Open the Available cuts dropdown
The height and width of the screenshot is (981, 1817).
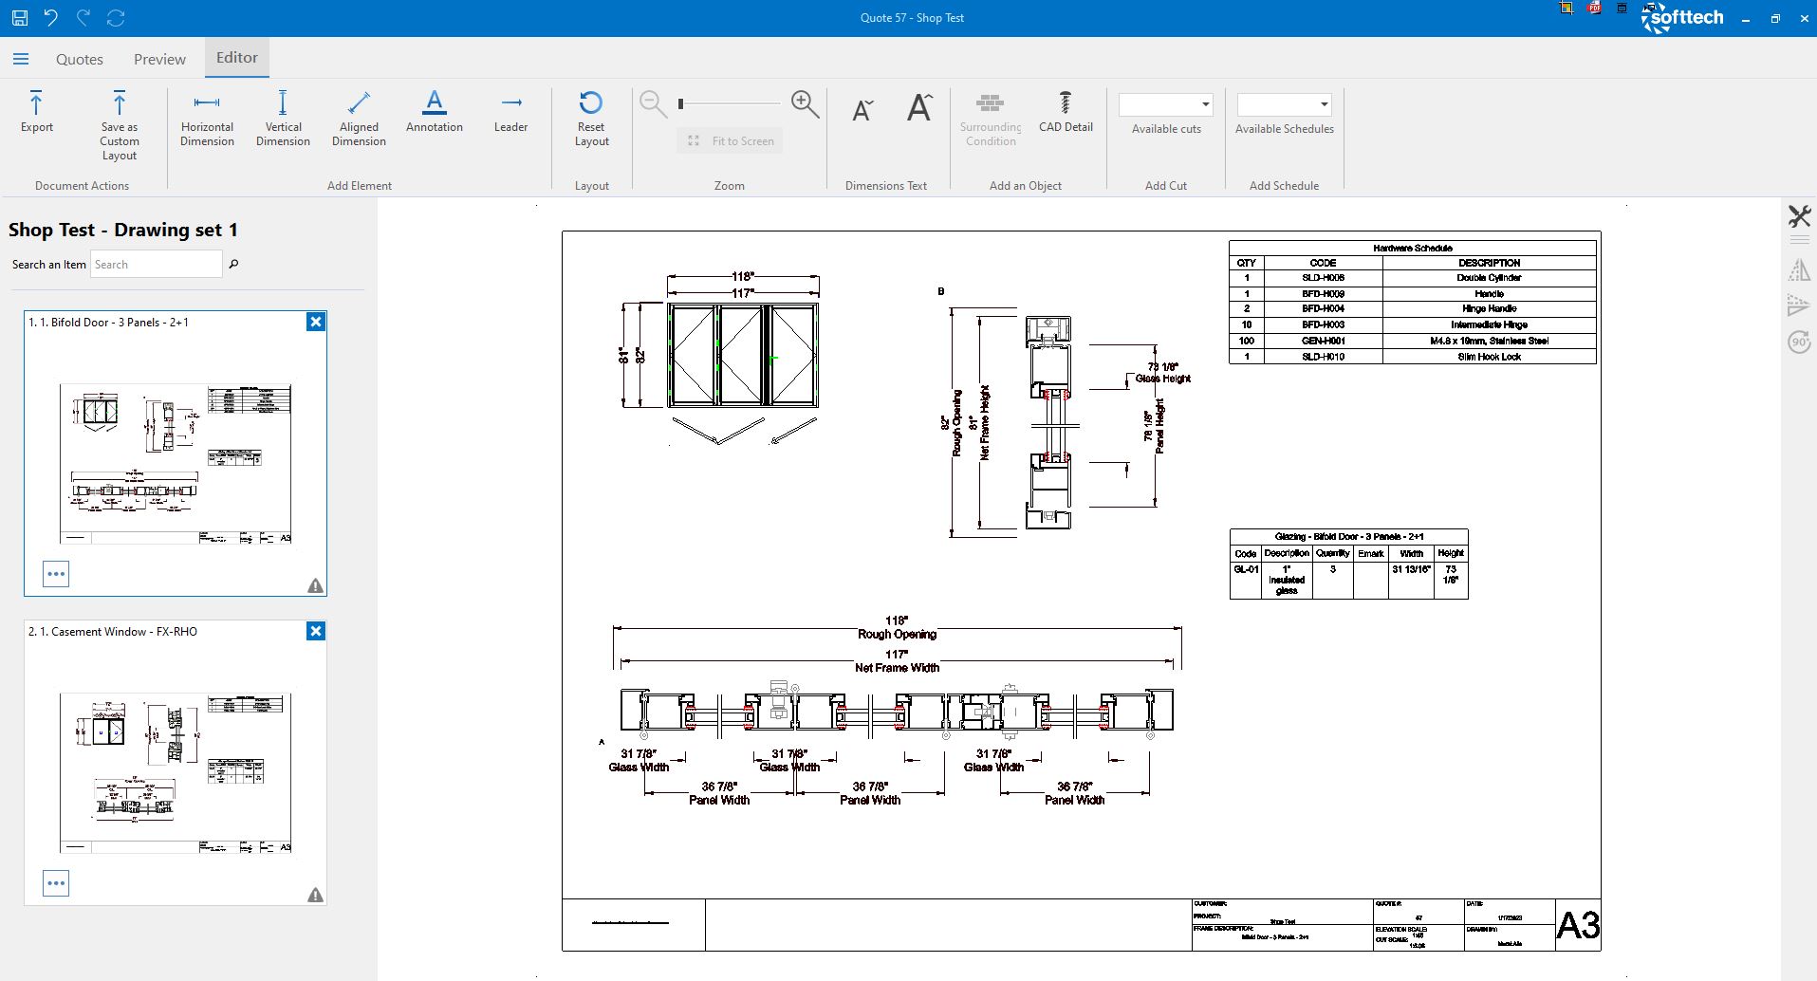click(x=1166, y=104)
